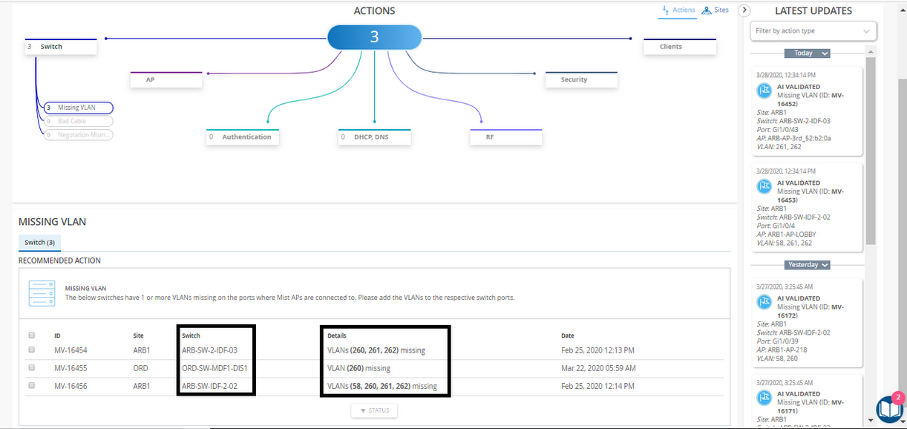The height and width of the screenshot is (429, 907).
Task: Select the Switch (3) tab
Action: pyautogui.click(x=40, y=243)
